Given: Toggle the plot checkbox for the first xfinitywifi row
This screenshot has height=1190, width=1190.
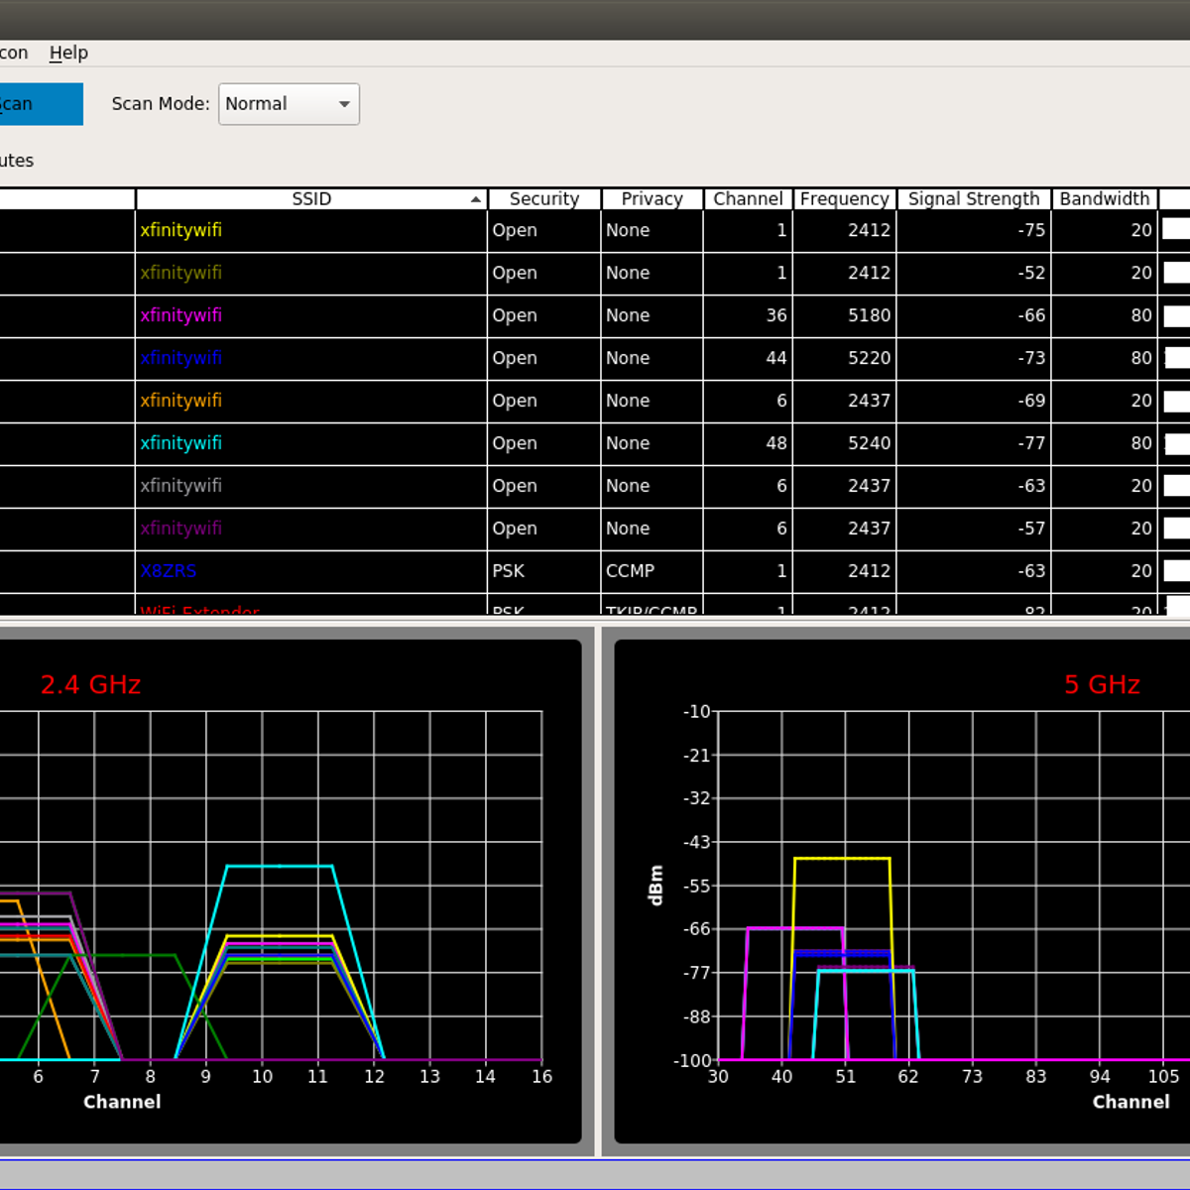Looking at the screenshot, I should point(1176,230).
